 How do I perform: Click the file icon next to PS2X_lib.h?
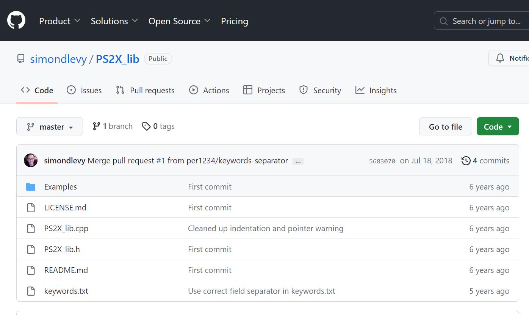pyautogui.click(x=31, y=249)
